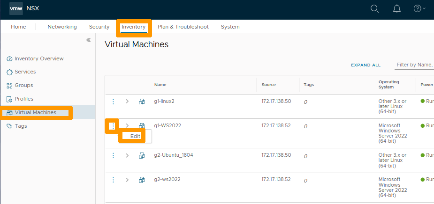Open Inventory Overview in sidebar
The width and height of the screenshot is (434, 204).
click(x=39, y=58)
